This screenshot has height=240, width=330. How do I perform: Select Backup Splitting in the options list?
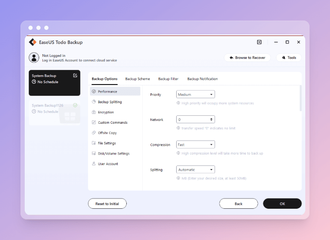tap(115, 102)
